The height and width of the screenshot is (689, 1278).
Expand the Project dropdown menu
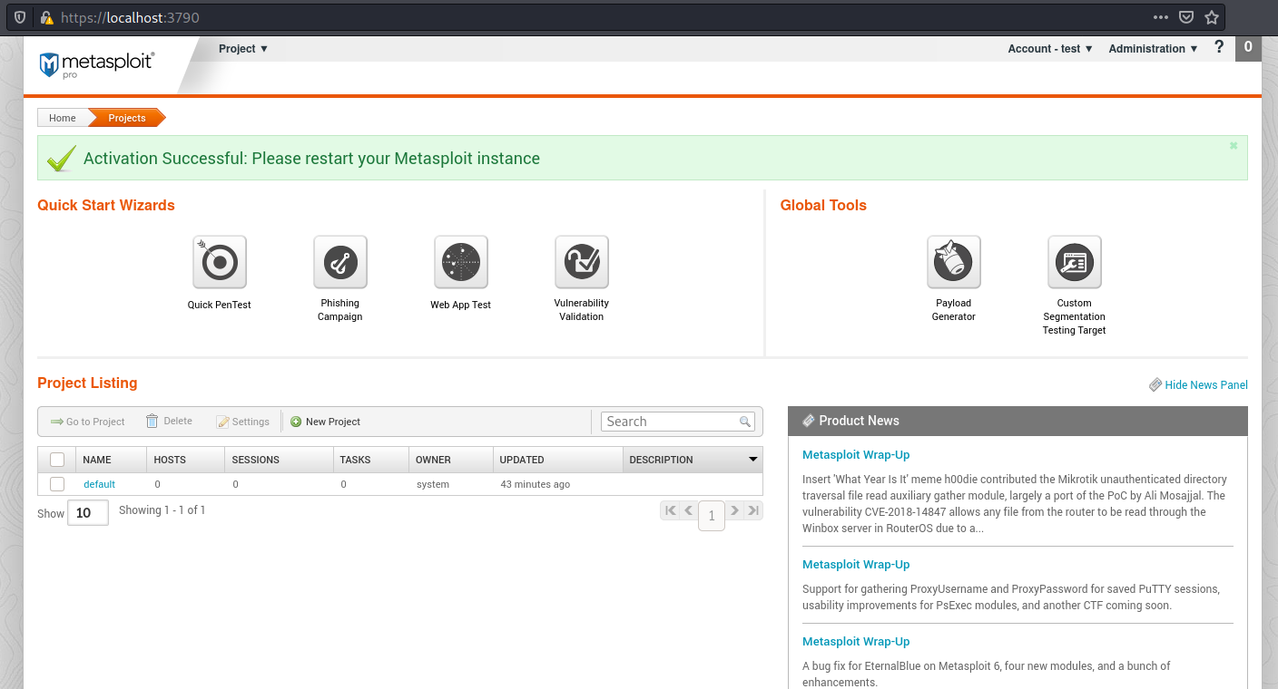[x=243, y=49]
